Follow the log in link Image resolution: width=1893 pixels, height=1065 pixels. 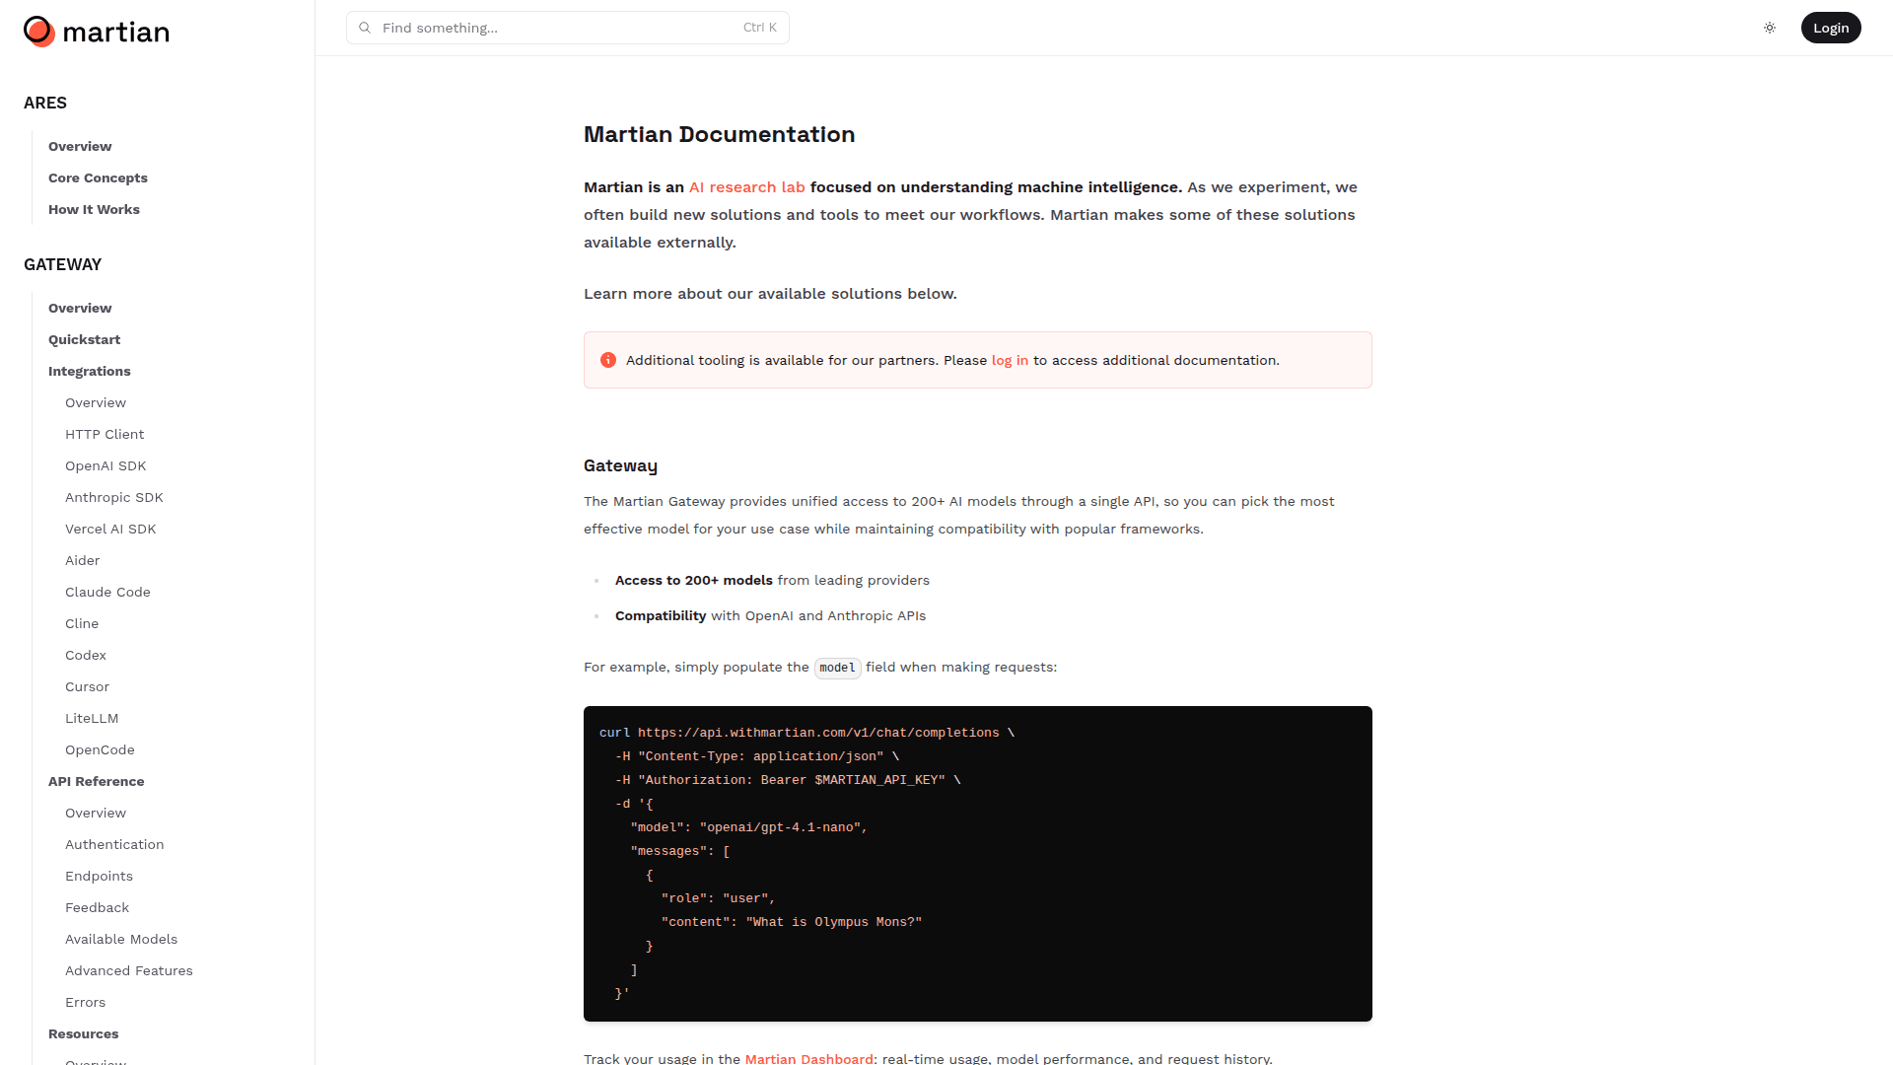[x=1010, y=360]
